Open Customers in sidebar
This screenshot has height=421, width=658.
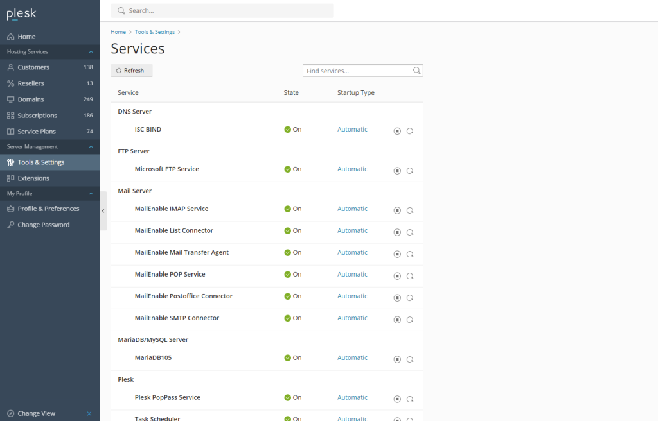50,67
